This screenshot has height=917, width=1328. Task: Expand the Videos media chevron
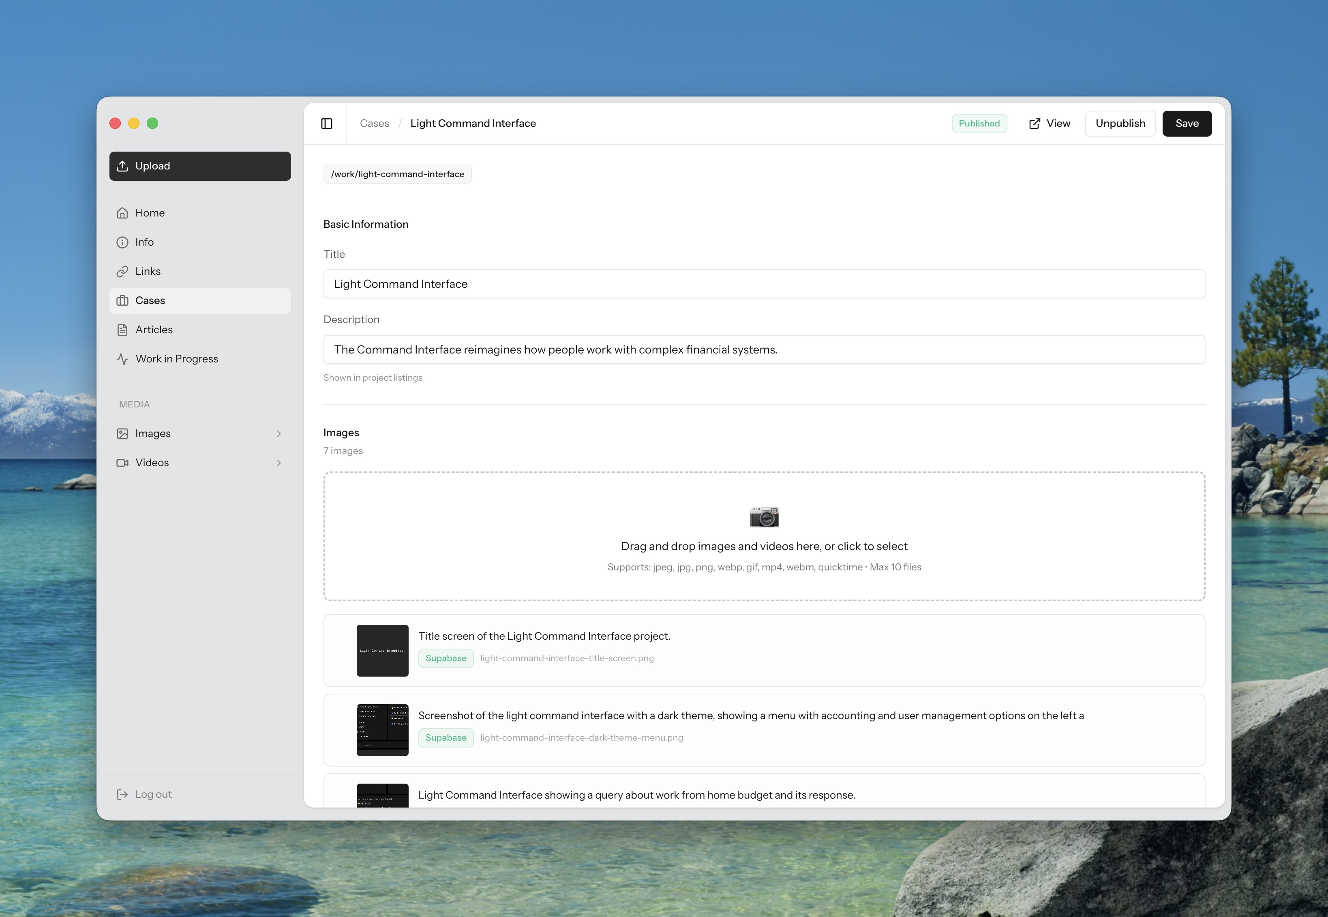pyautogui.click(x=278, y=463)
